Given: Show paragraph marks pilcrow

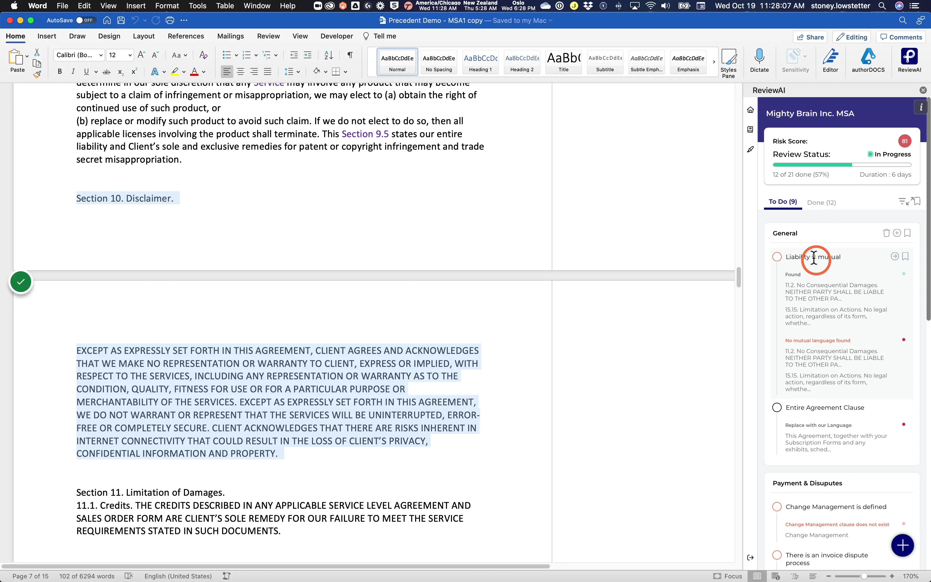Looking at the screenshot, I should click(x=350, y=55).
